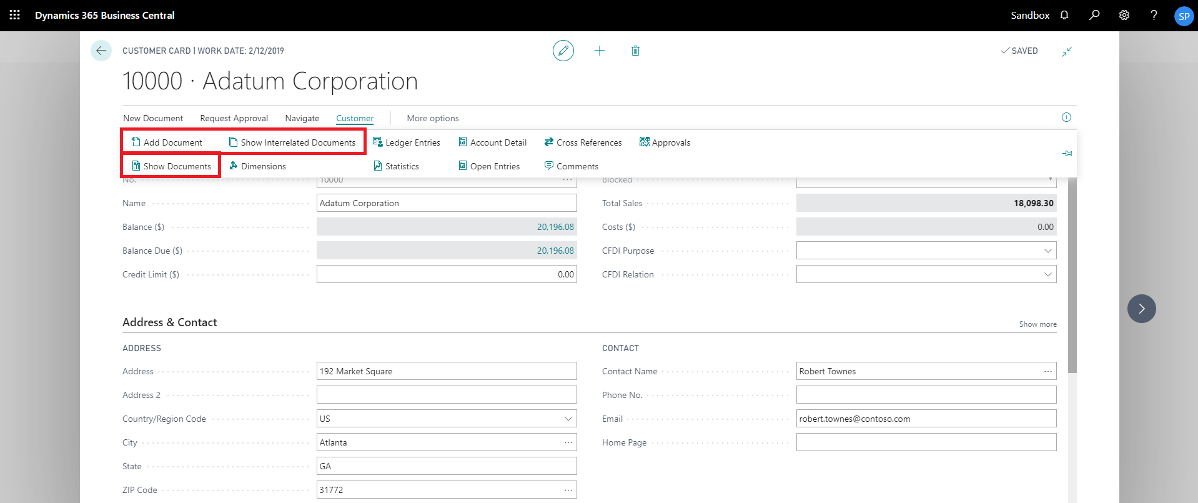Click the Credit Limit ($) input field
This screenshot has width=1198, height=503.
446,274
